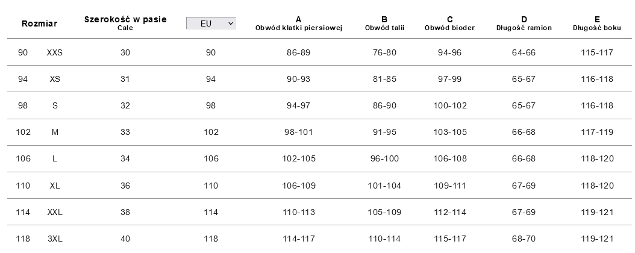Click the D Długość ramion header
Image resolution: width=635 pixels, height=253 pixels.
click(x=524, y=23)
